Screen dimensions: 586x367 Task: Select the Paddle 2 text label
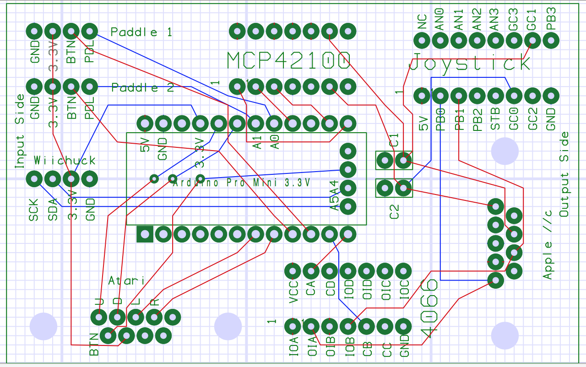click(x=143, y=87)
